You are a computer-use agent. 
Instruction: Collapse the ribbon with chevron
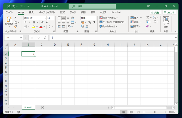[x=176, y=32]
